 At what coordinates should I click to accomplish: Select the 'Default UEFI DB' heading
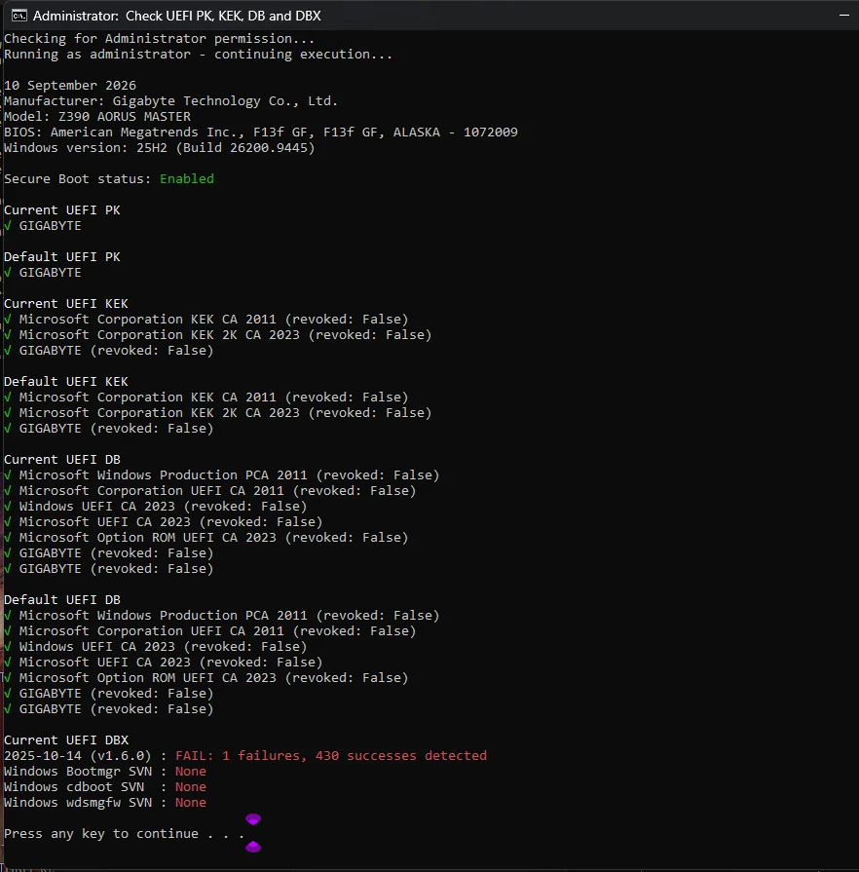[62, 599]
